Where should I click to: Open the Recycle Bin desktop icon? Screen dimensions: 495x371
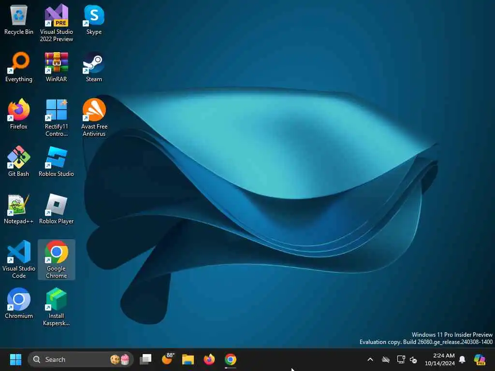click(19, 19)
